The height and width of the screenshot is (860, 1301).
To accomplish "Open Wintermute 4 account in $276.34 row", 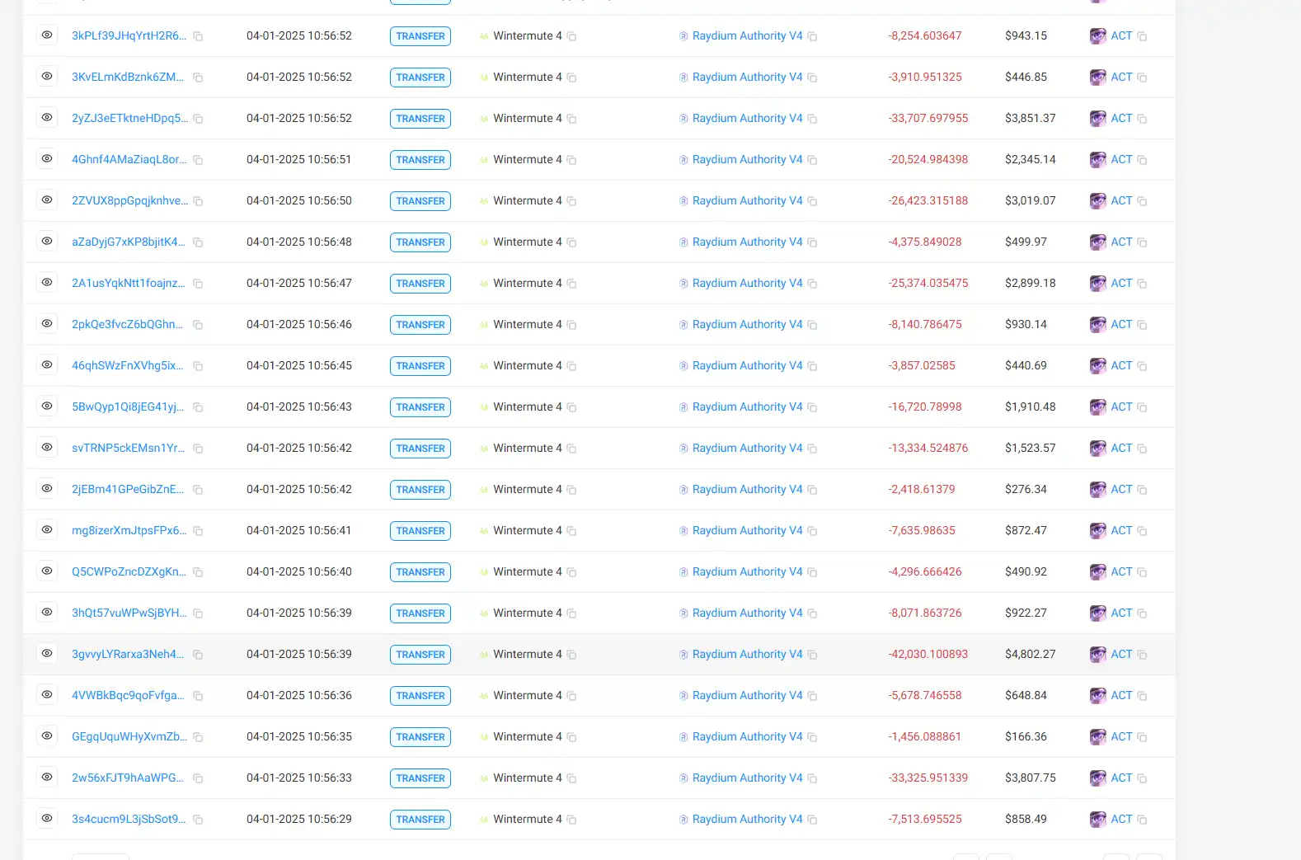I will (x=527, y=489).
